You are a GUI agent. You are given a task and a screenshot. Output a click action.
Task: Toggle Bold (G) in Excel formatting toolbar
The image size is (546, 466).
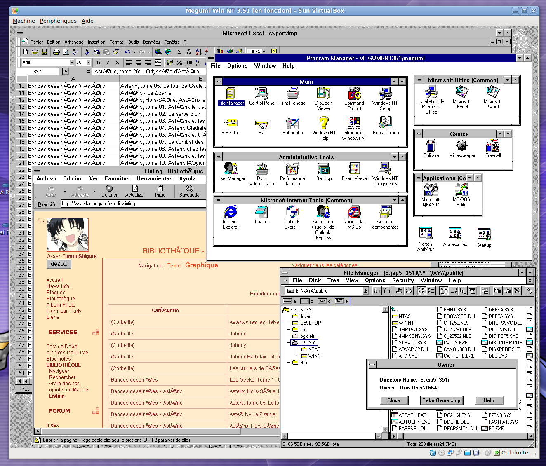[98, 63]
